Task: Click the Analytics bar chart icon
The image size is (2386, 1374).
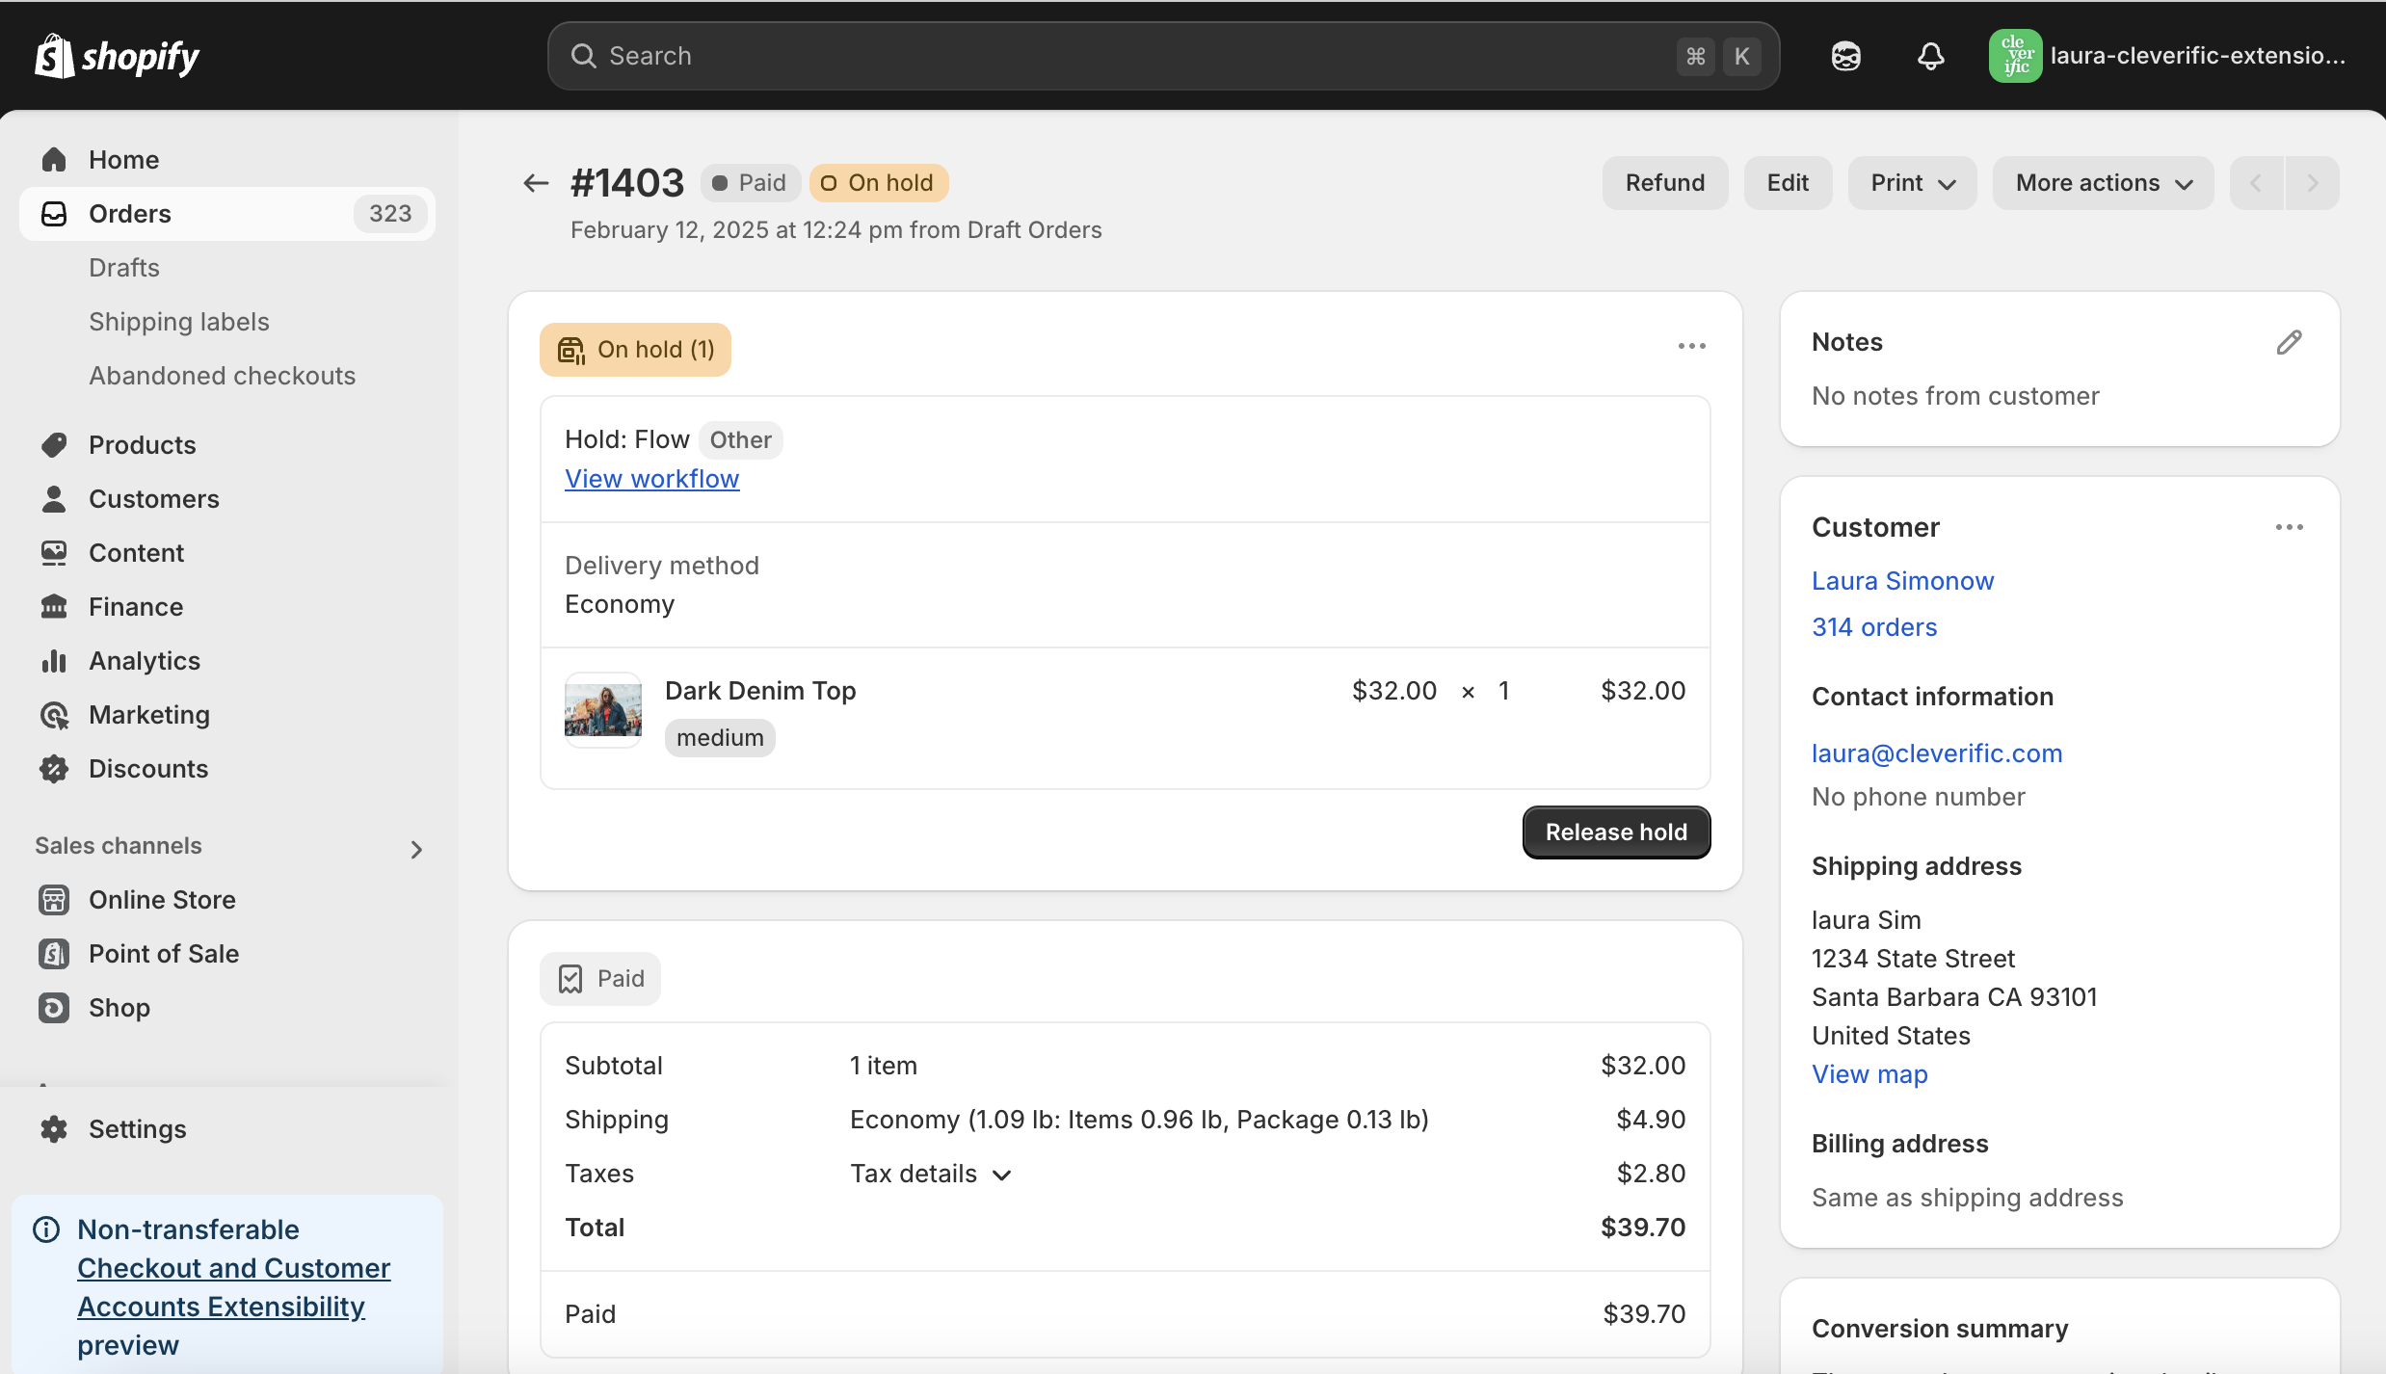Action: [x=54, y=660]
